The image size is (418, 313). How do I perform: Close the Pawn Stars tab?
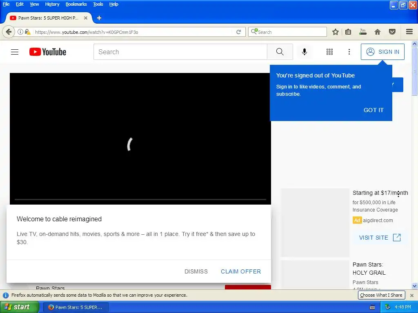pos(86,18)
